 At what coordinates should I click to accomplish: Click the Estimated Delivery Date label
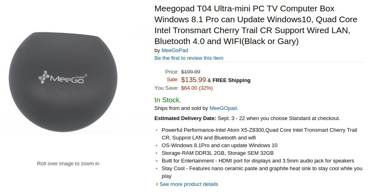click(185, 118)
